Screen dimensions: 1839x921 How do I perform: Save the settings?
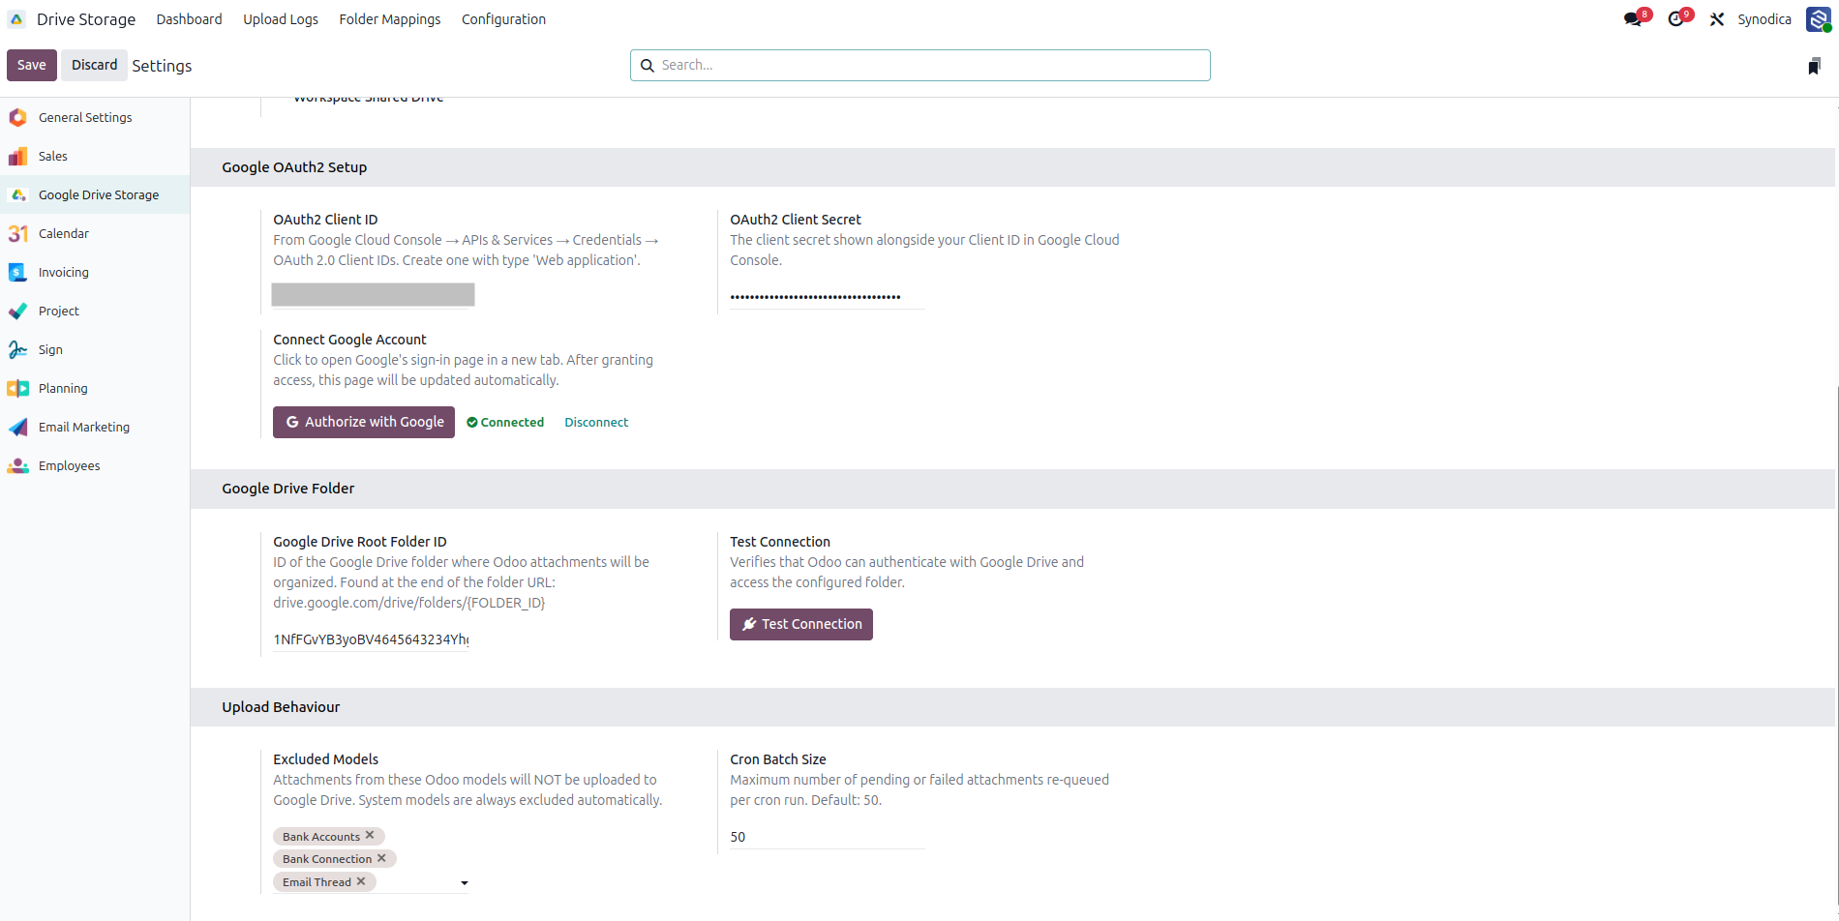point(32,65)
